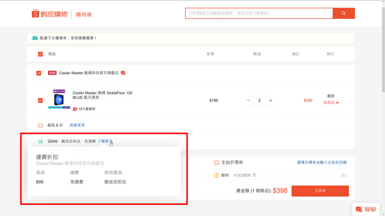The image size is (385, 216).
Task: Increase quantity with the plus button
Action: pyautogui.click(x=271, y=100)
